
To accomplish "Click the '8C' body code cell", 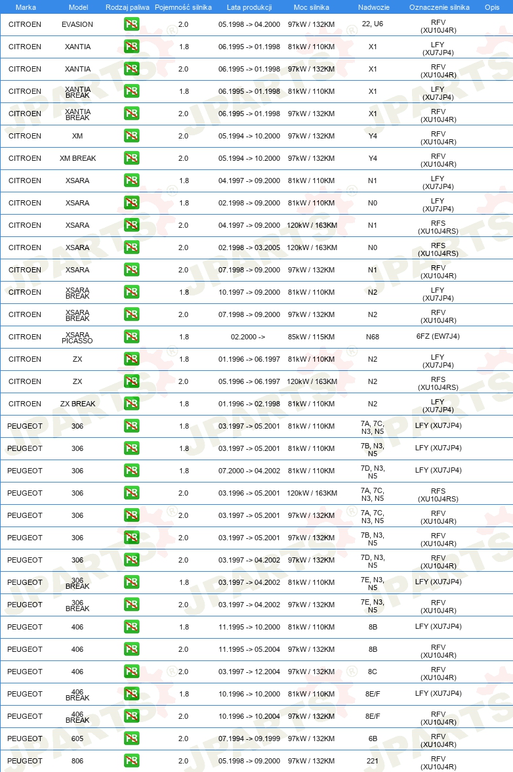I will 373,672.
